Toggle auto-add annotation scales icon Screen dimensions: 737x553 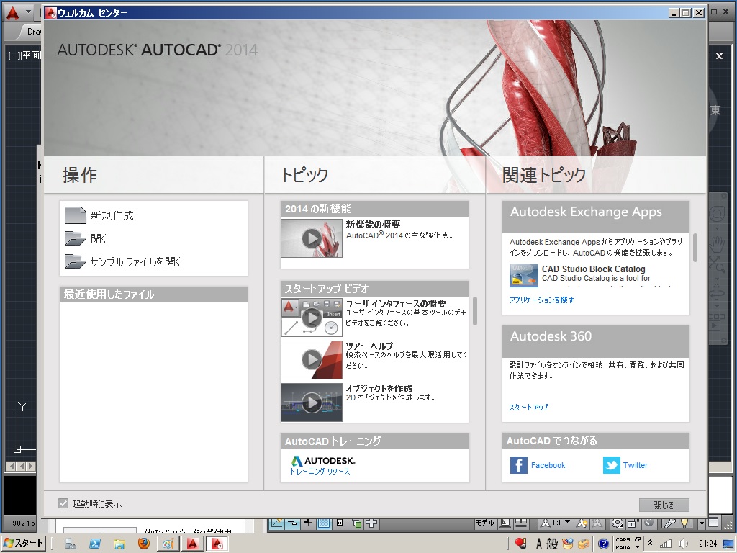[x=597, y=523]
